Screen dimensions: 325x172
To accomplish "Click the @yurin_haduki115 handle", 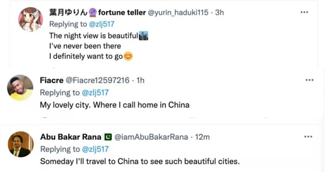I will (178, 13).
